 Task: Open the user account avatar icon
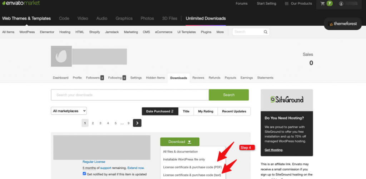click(x=341, y=4)
